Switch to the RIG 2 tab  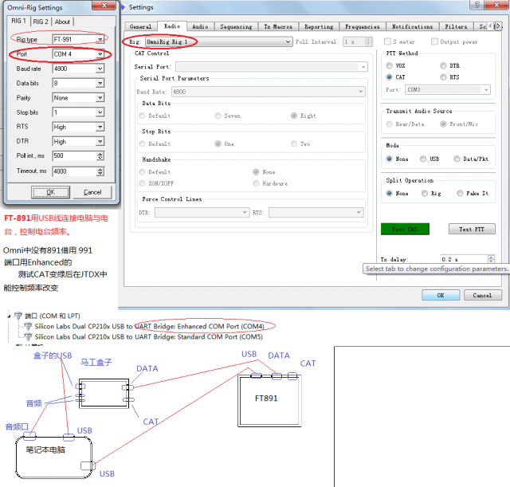(x=41, y=22)
